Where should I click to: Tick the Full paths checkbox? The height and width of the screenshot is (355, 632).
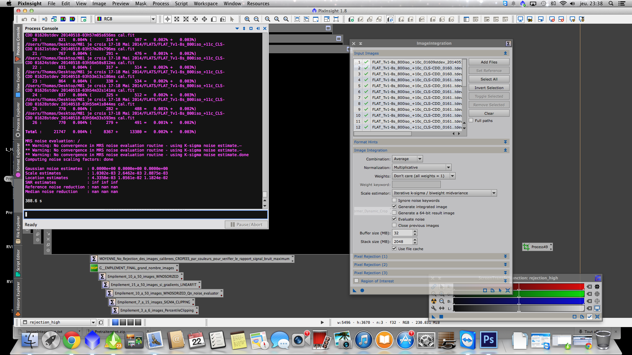point(471,121)
